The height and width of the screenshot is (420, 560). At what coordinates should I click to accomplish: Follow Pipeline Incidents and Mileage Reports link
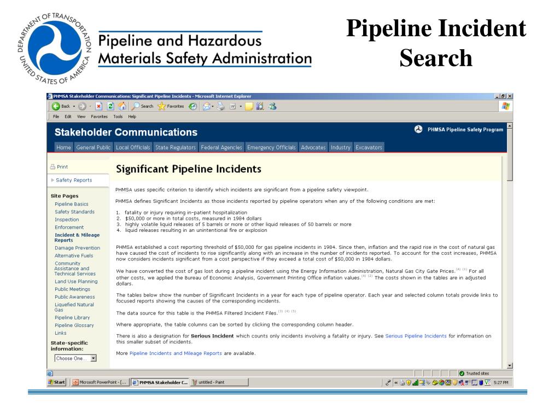point(176,353)
